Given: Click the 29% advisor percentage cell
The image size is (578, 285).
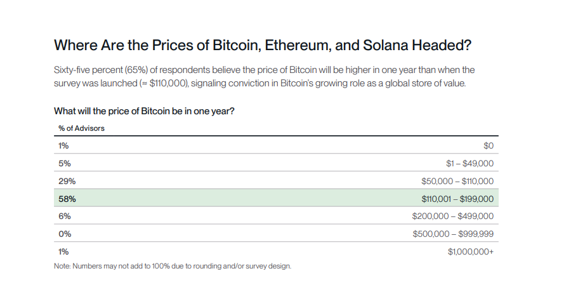Looking at the screenshot, I should tap(67, 181).
